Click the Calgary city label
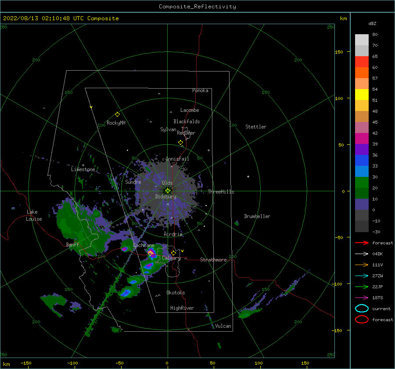Viewport: 395px width, 369px height. [171, 258]
